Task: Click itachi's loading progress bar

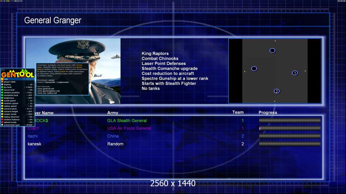Action: point(290,136)
